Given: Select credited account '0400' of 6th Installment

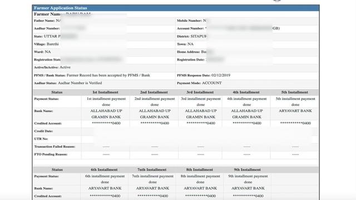Looking at the screenshot, I should tap(105, 196).
